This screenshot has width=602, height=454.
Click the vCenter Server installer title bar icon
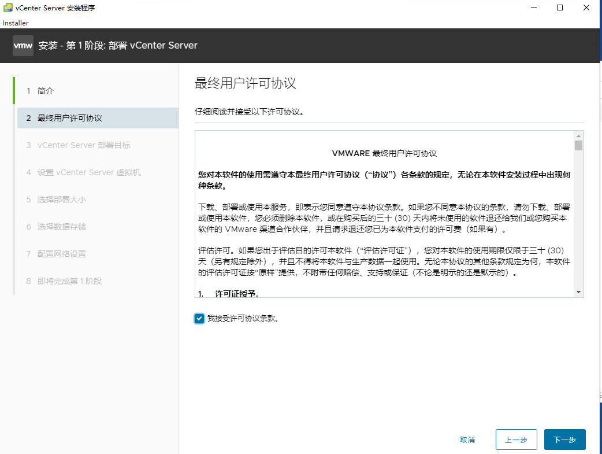click(x=8, y=8)
